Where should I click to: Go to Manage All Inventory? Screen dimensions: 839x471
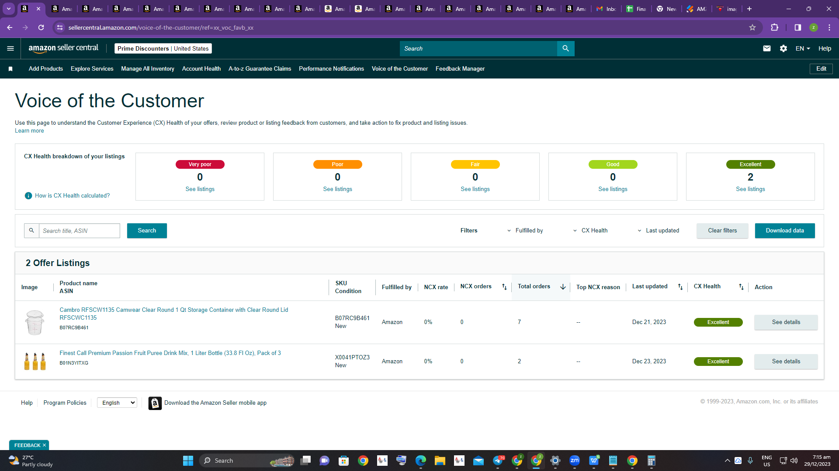pos(148,69)
